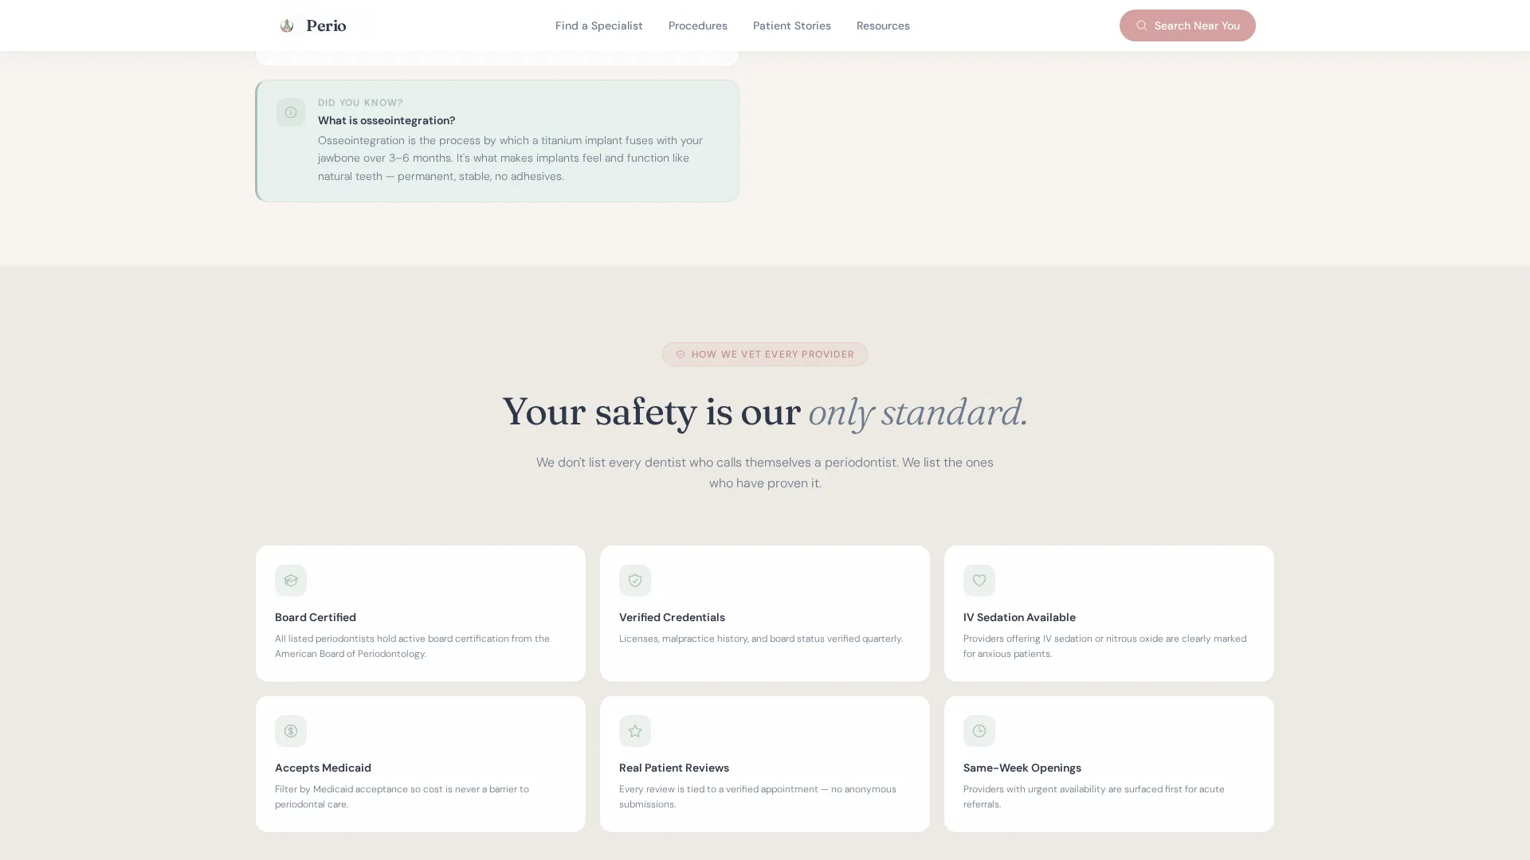
Task: Click the How We Vet Every Provider badge
Action: click(764, 354)
